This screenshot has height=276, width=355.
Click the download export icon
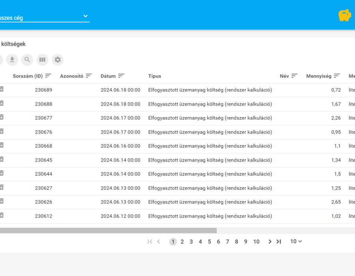click(x=12, y=60)
